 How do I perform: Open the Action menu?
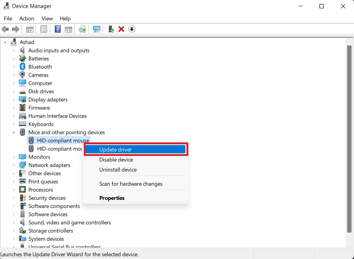click(27, 19)
